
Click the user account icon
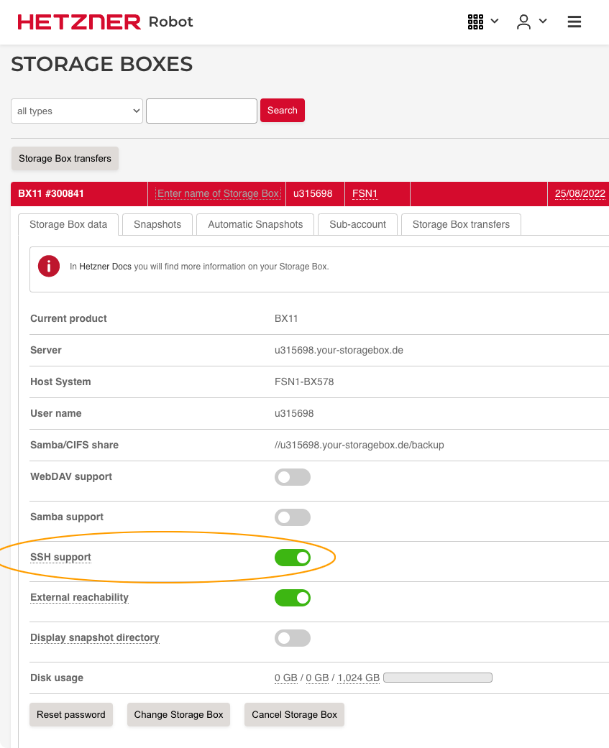click(x=524, y=22)
